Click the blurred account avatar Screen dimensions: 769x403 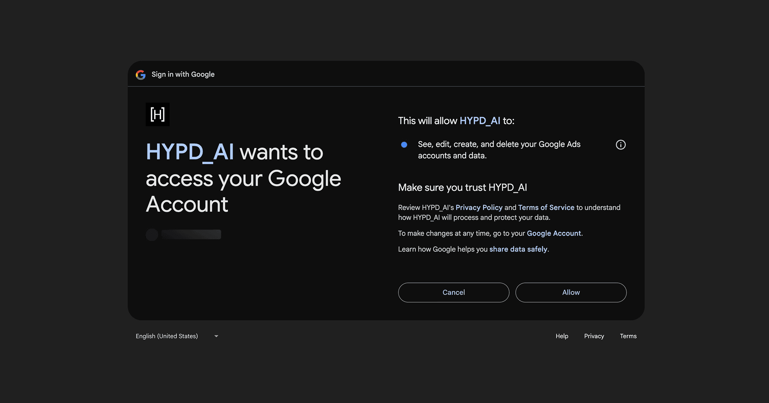(x=152, y=235)
